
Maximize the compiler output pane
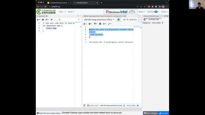(138, 16)
